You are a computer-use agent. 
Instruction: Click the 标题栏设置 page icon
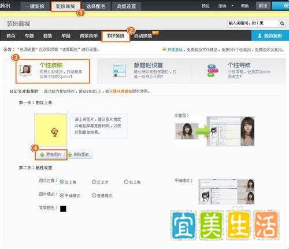pos(119,70)
